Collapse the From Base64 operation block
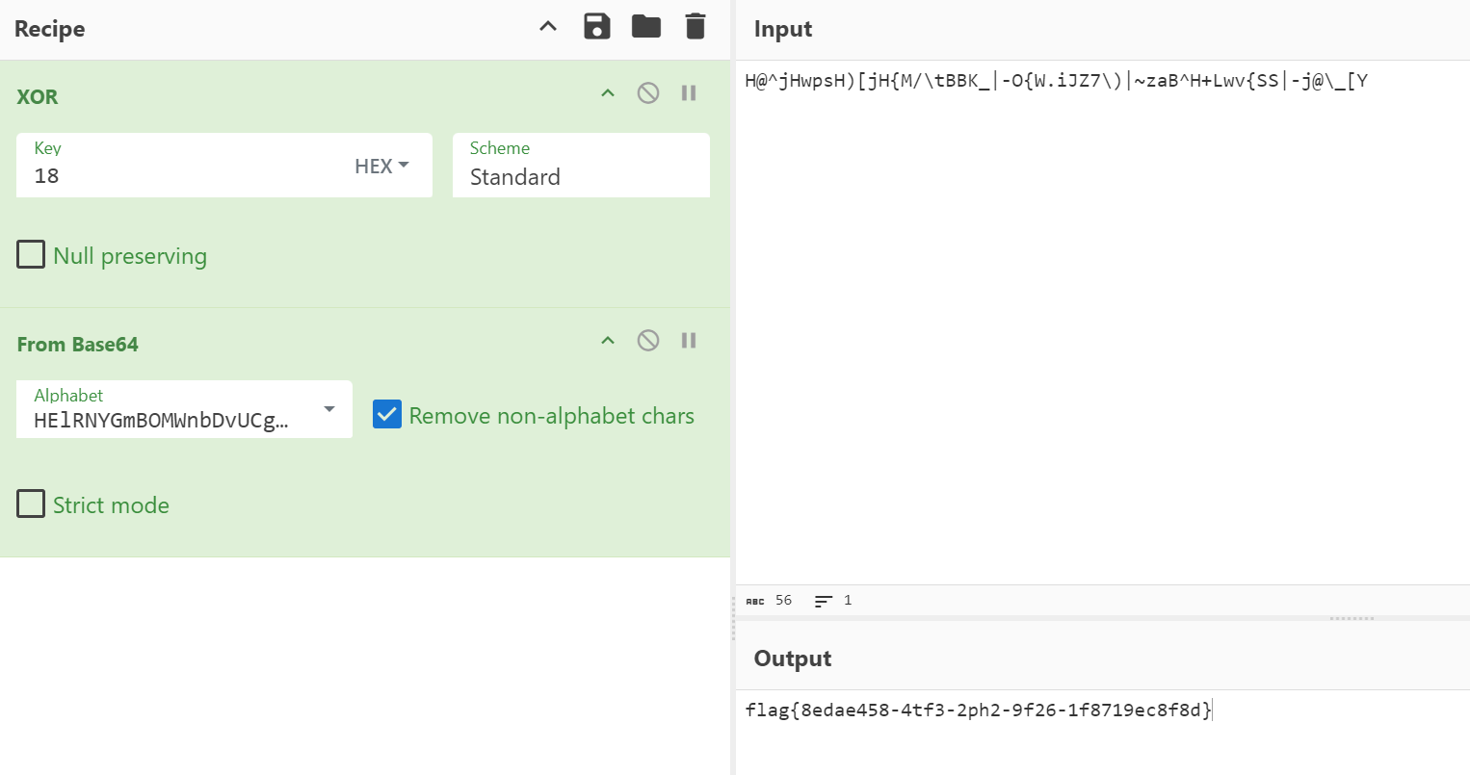 608,341
